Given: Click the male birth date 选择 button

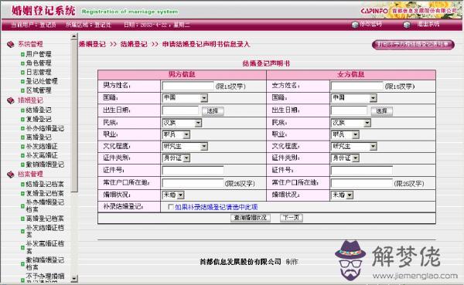Looking at the screenshot, I should [213, 111].
